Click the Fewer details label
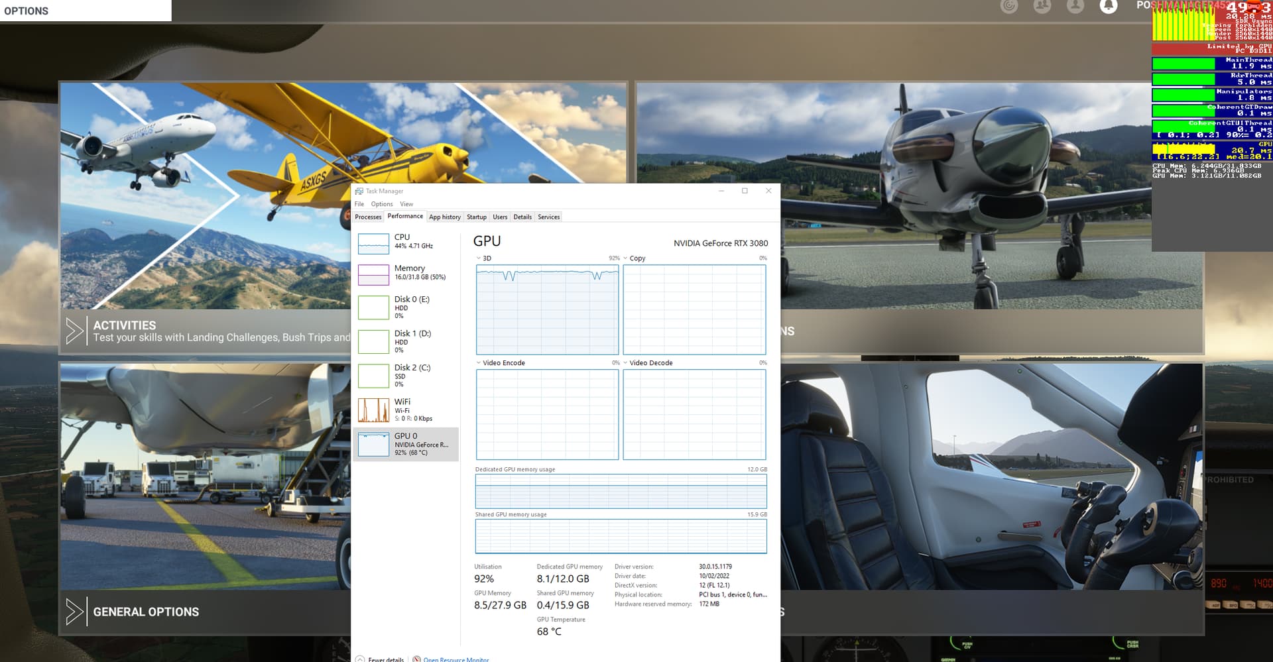Screen dimensions: 1273x662 (386, 659)
